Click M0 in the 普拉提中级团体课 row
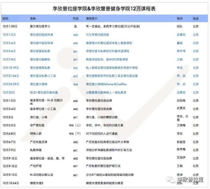Screen dimensions: 210x189 75,43
